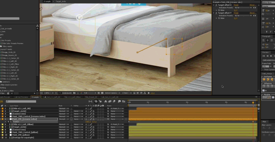Viewport: 275px width, 142px height.
Task: Toggle the effects fx switch on Connect Line layer 3
Action: click(x=93, y=114)
